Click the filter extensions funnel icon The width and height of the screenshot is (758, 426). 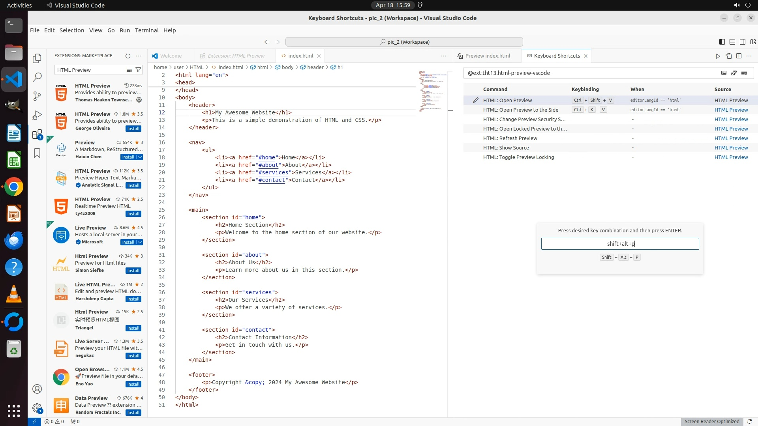(x=138, y=70)
